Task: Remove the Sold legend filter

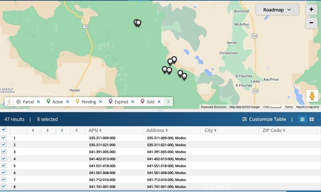Action: tap(159, 102)
